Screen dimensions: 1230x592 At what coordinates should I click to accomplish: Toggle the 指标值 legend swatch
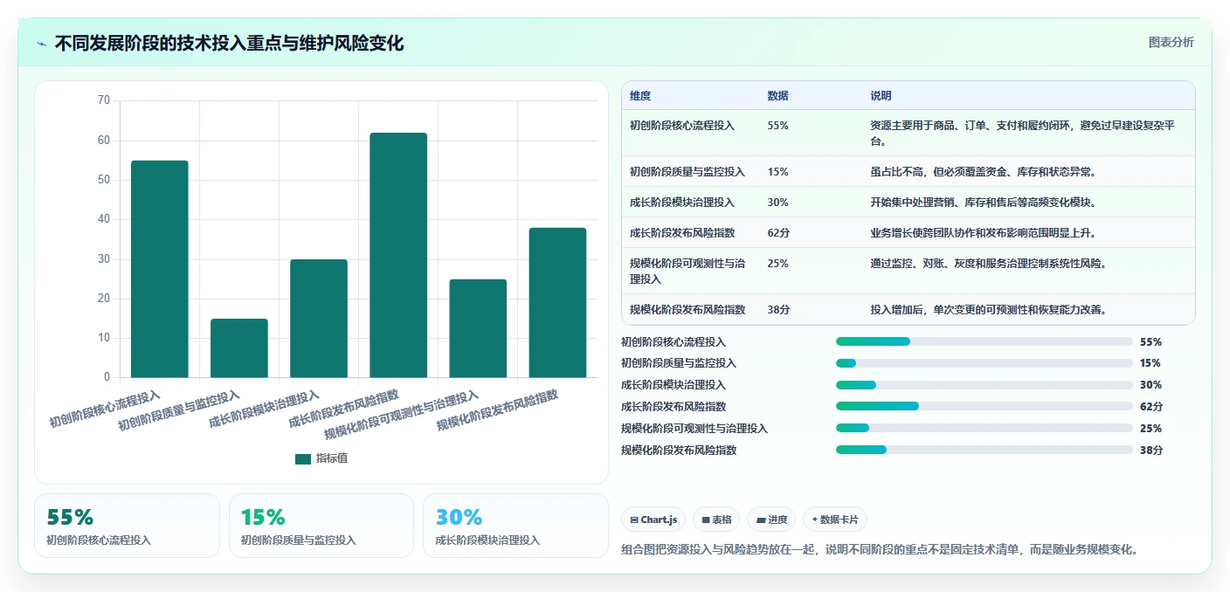[x=303, y=458]
